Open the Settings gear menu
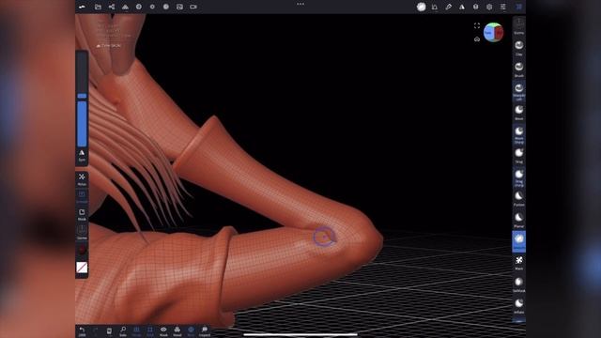 [489, 7]
